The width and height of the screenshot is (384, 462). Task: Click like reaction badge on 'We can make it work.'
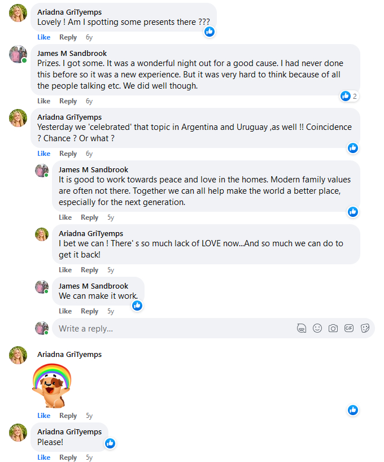pyautogui.click(x=137, y=306)
